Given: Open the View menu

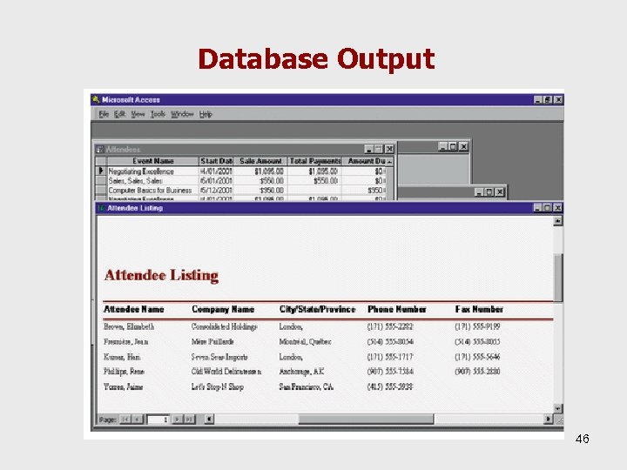Looking at the screenshot, I should (x=138, y=114).
